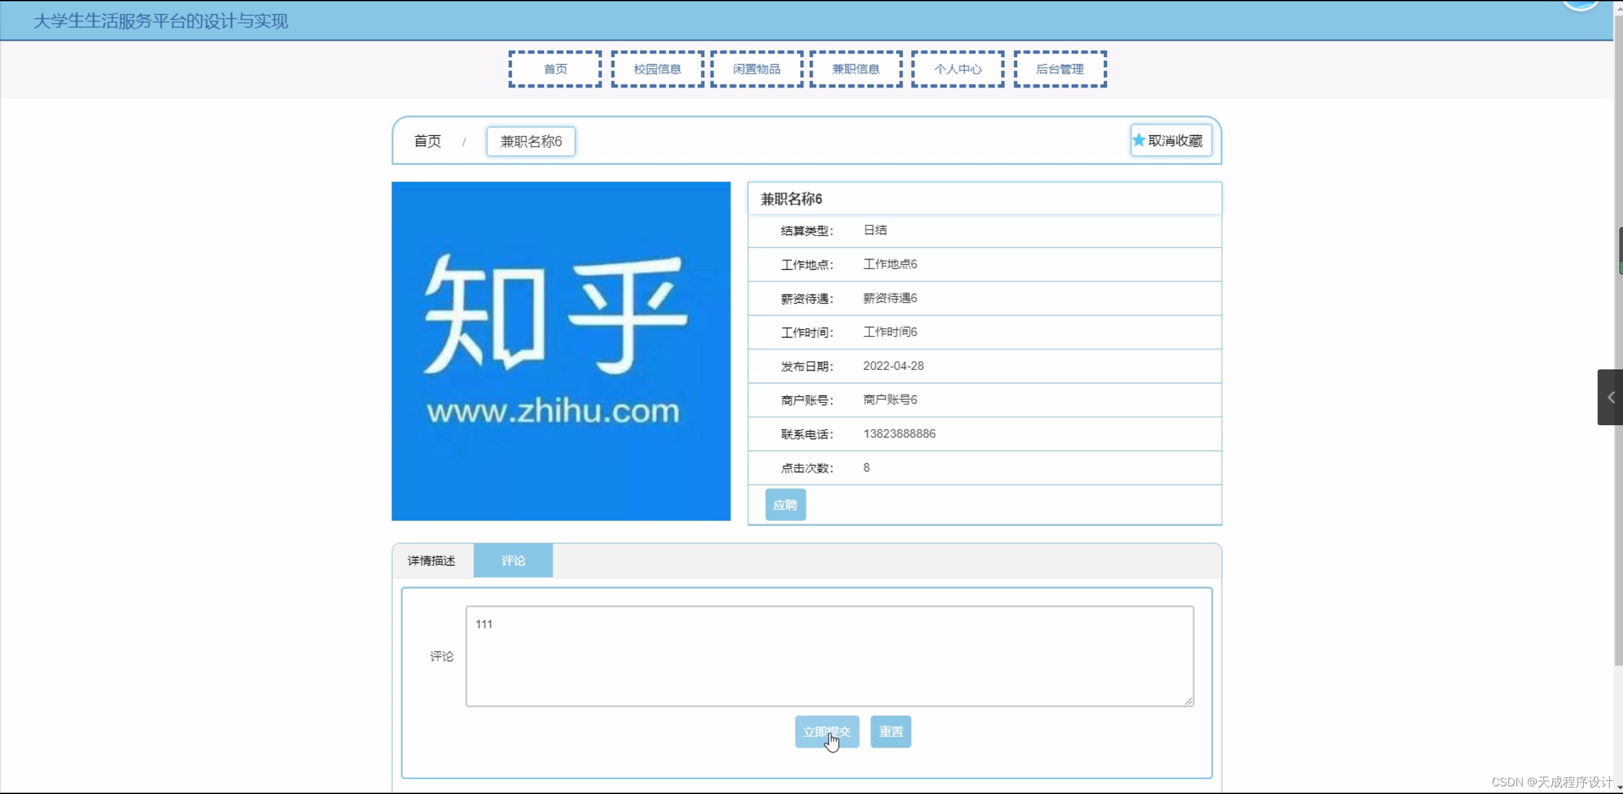This screenshot has height=794, width=1623.
Task: Expand the side panel arrow on right edge
Action: 1610,397
